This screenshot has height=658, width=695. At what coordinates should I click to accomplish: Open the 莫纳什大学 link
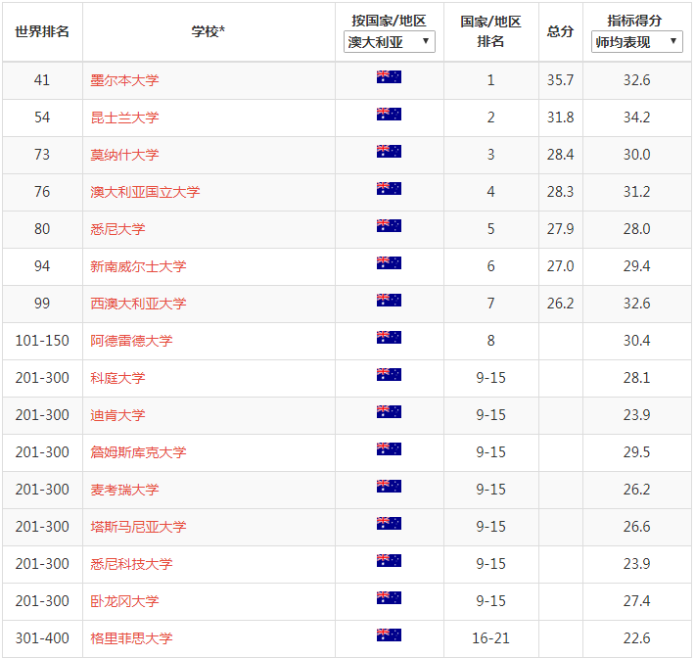click(124, 155)
